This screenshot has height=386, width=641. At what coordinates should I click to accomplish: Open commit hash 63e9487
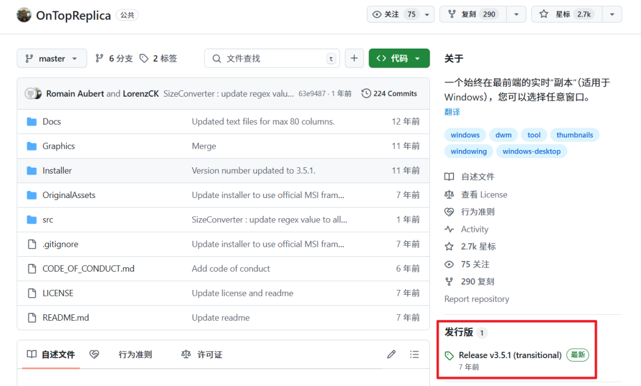(x=312, y=94)
